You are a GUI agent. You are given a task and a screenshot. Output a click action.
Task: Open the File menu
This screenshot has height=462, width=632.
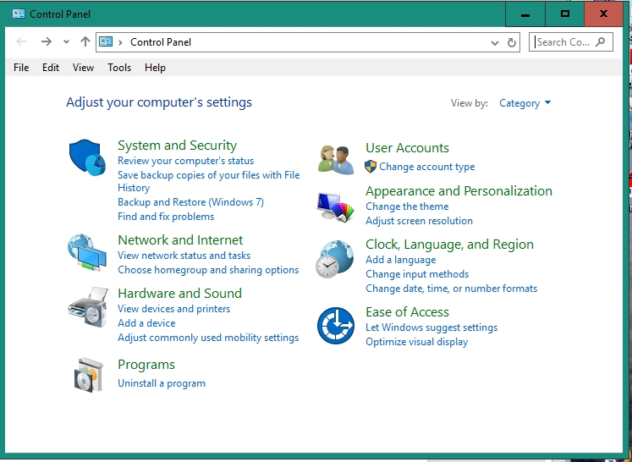point(21,68)
